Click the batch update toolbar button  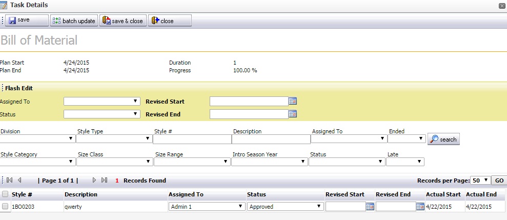[74, 21]
